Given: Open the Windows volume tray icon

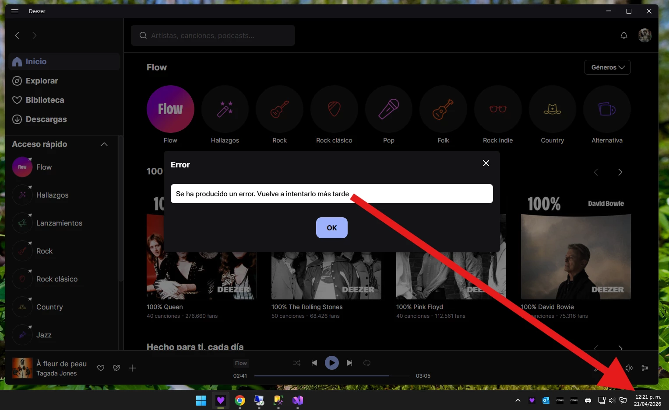Looking at the screenshot, I should tap(612, 400).
